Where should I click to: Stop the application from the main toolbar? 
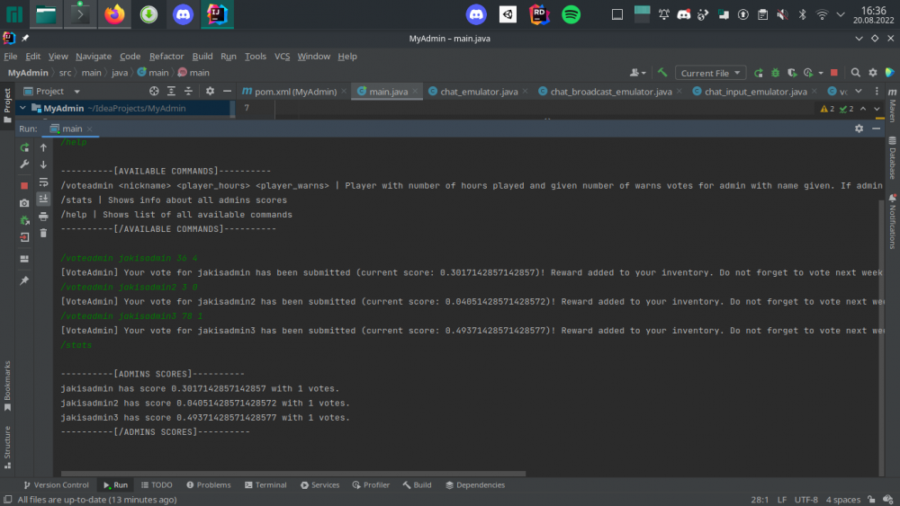pyautogui.click(x=834, y=73)
